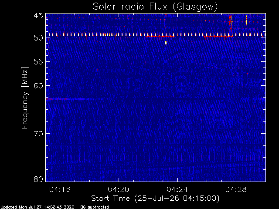Click the red horizontal line under 04:22 band
Image resolution: width=279 pixels, height=209 pixels.
(x=160, y=36)
